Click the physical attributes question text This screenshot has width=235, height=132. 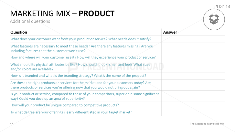point(80,66)
